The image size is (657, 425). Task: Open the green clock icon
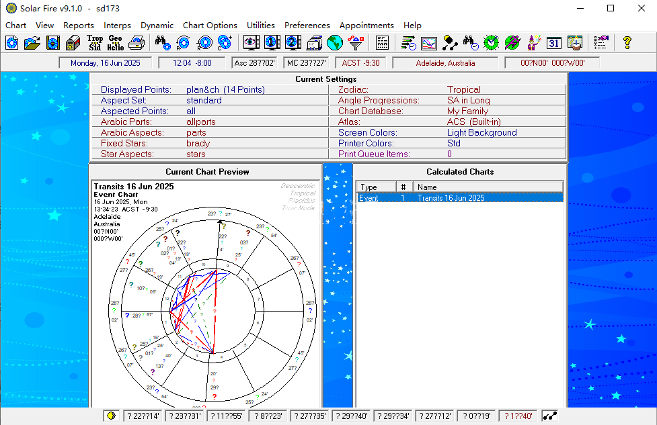[491, 43]
